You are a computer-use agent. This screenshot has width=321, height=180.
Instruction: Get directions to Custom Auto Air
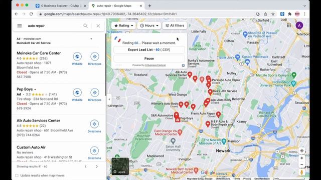(x=94, y=153)
